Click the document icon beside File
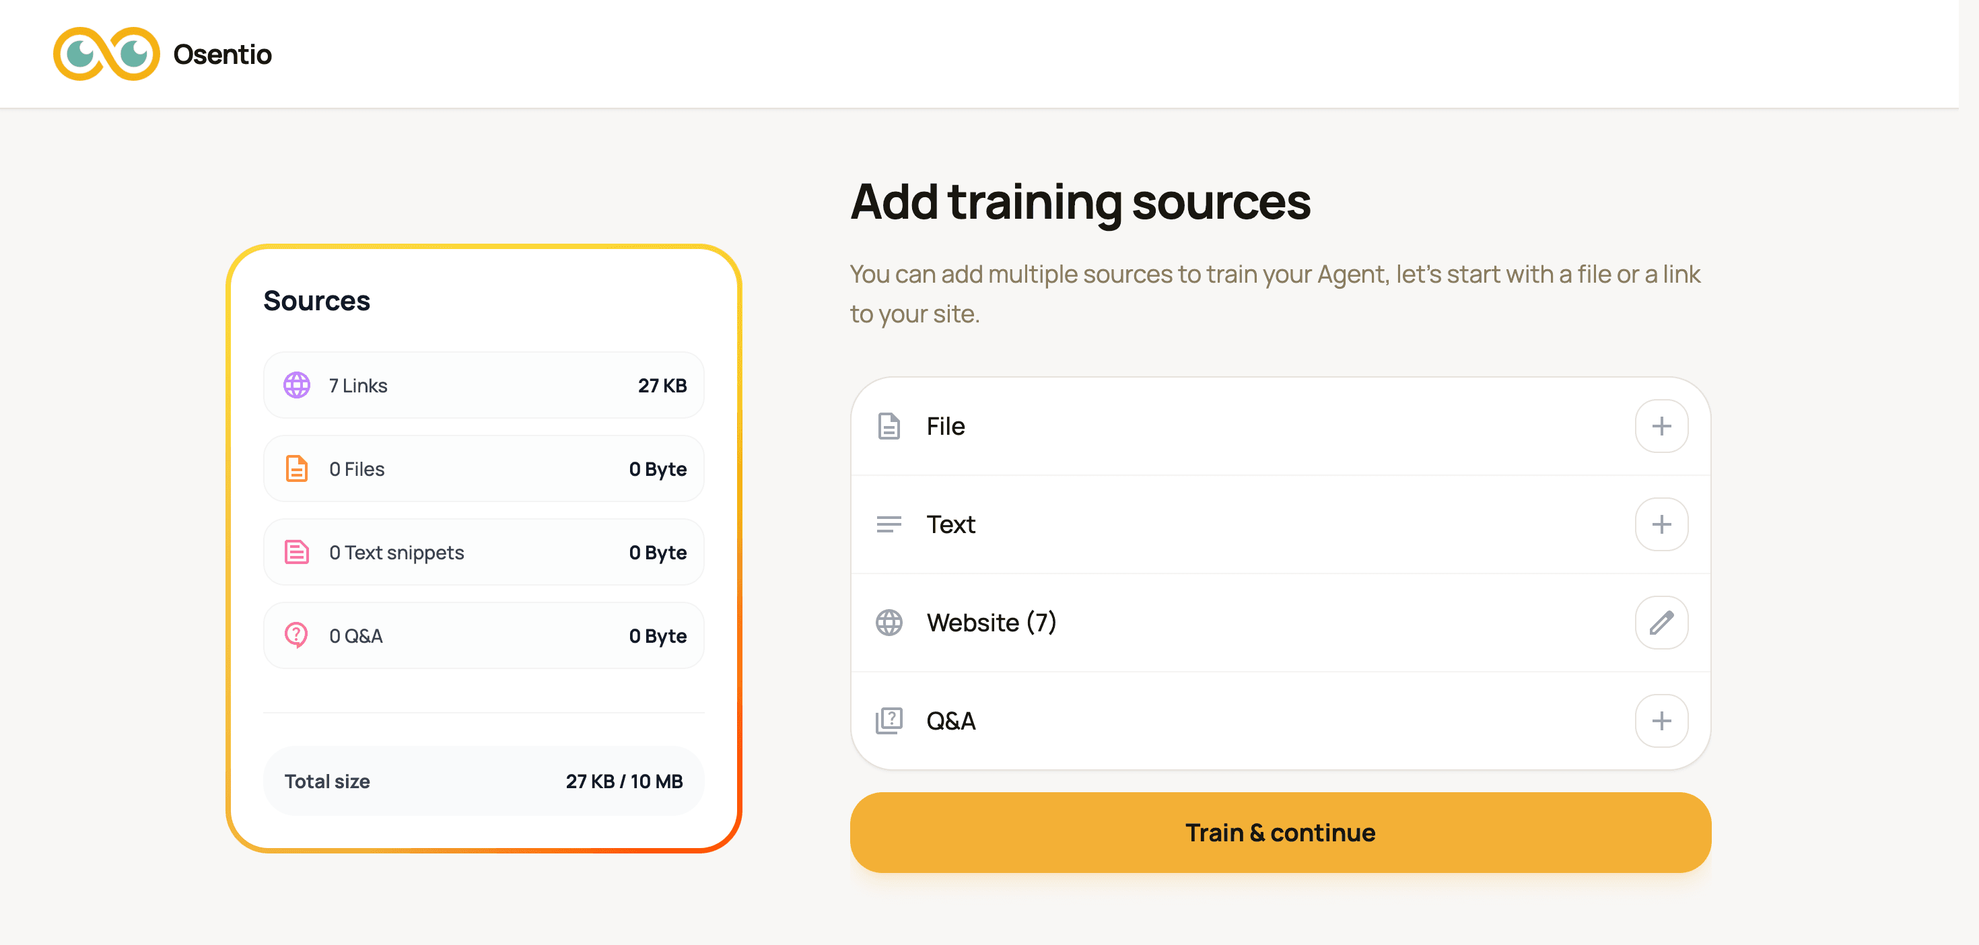 pyautogui.click(x=889, y=427)
